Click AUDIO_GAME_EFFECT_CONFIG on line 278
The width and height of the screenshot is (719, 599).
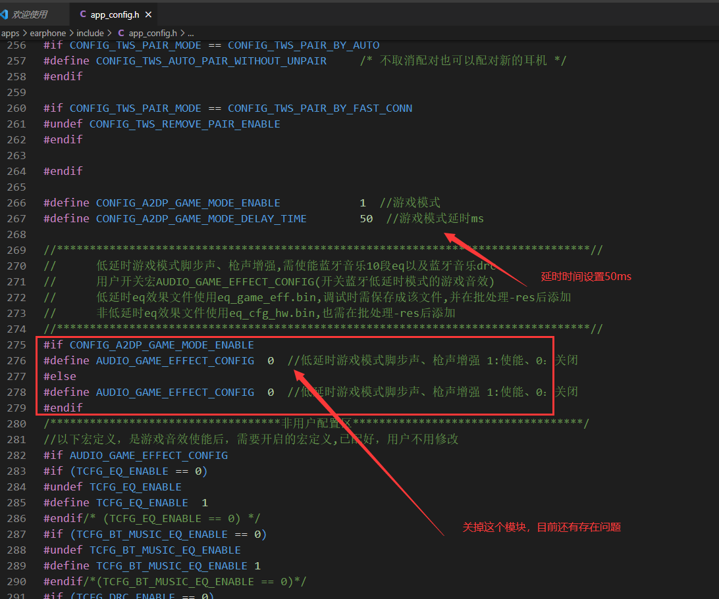click(x=175, y=393)
